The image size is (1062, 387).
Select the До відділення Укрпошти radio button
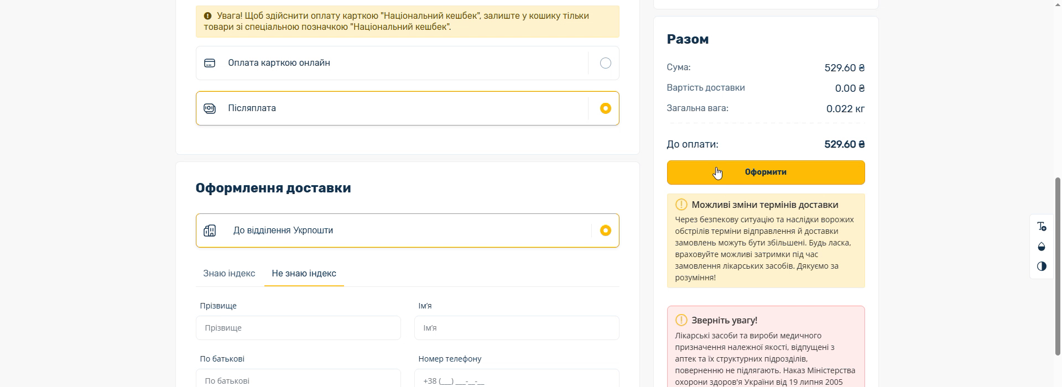(606, 231)
